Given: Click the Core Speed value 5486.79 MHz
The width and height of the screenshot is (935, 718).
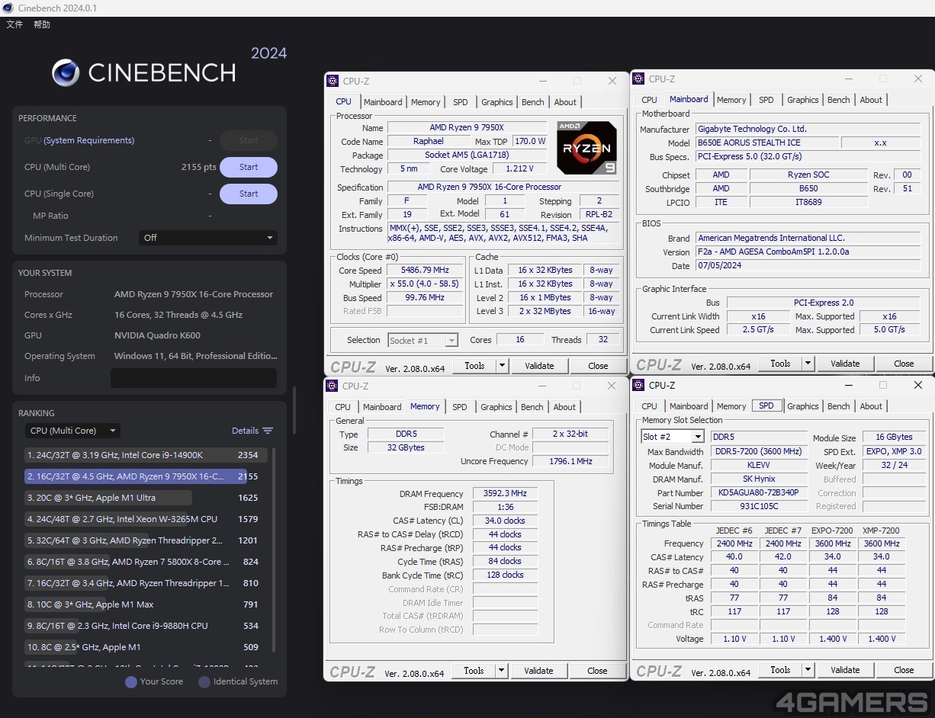Looking at the screenshot, I should tap(426, 270).
